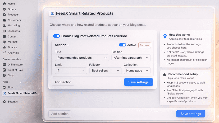Open the Title dropdown Recommended products
Image resolution: width=219 pixels, height=123 pixels.
[x=82, y=58]
